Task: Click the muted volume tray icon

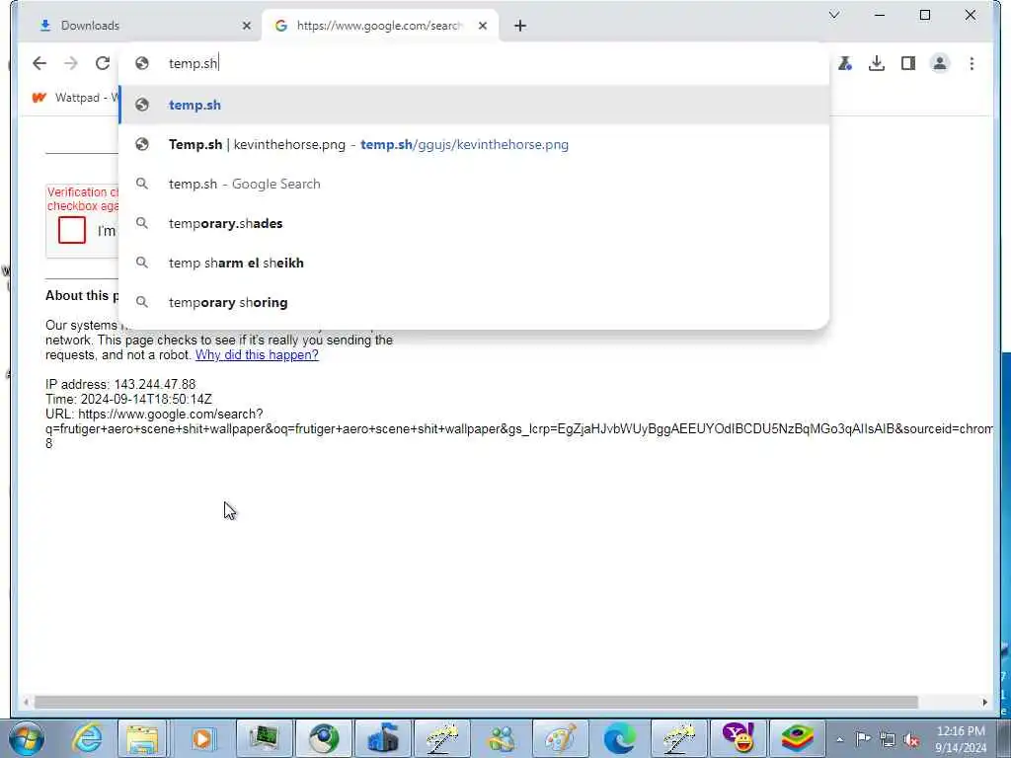Action: pos(911,739)
